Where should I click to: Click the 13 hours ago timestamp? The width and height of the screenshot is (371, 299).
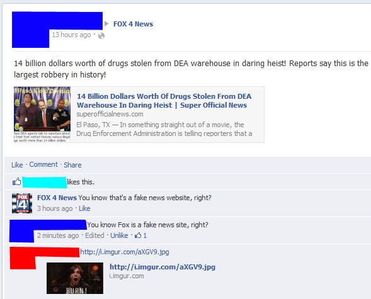[71, 35]
